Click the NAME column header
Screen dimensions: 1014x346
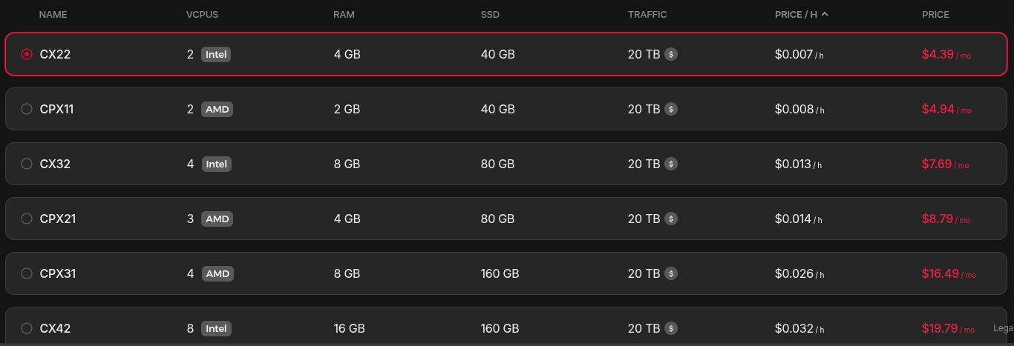click(x=52, y=15)
